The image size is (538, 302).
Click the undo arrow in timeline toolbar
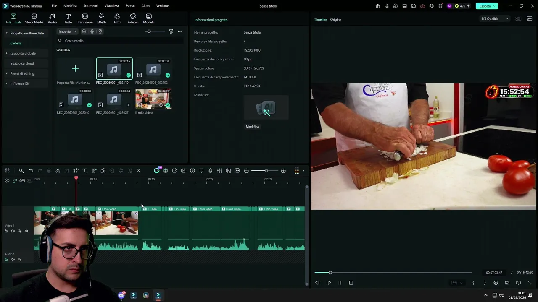coord(31,171)
